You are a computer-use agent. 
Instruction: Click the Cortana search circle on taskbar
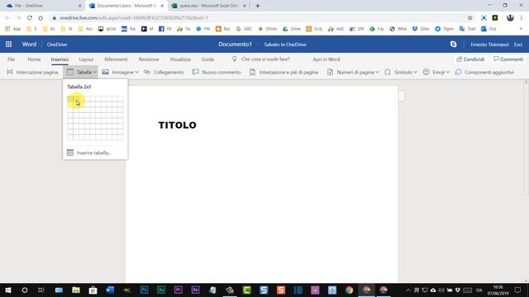tap(25, 290)
